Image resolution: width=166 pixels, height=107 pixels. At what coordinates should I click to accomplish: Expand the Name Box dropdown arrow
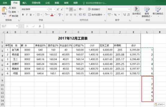tap(17, 26)
